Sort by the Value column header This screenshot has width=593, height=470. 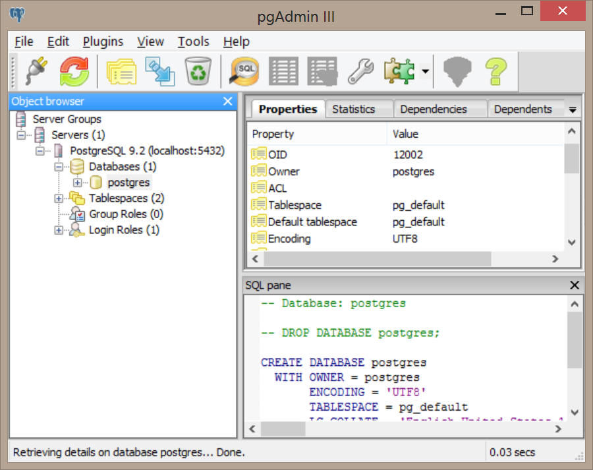(x=475, y=134)
